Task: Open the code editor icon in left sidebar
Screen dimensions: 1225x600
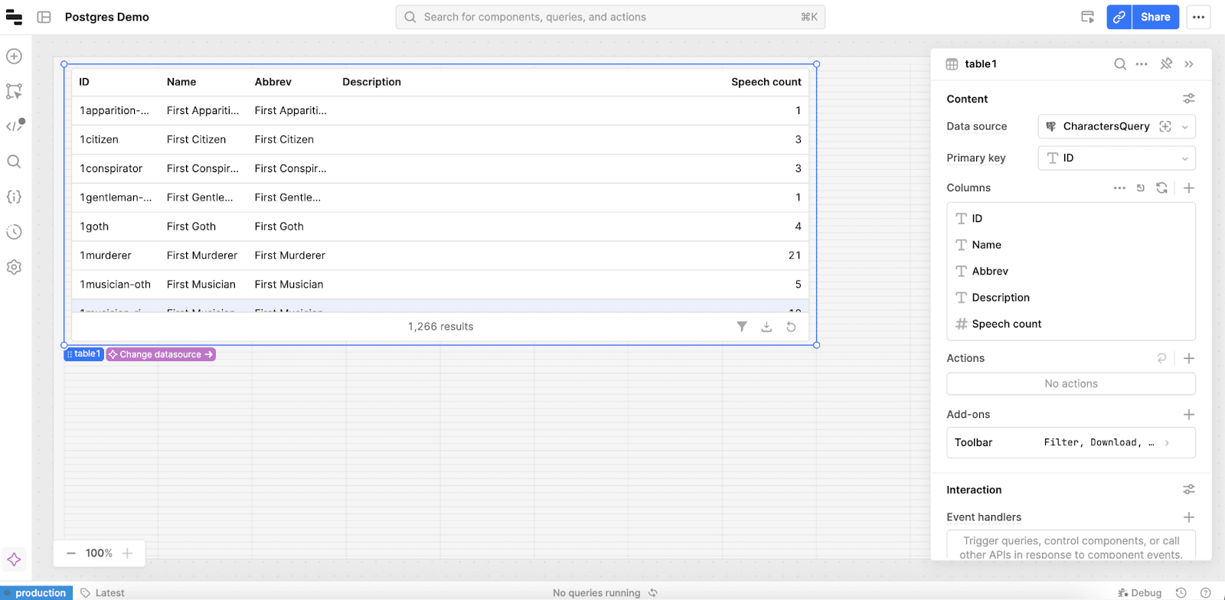Action: point(15,126)
